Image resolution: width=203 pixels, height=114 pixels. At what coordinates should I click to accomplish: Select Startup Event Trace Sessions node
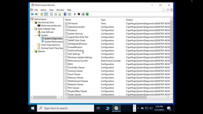pos(52,48)
